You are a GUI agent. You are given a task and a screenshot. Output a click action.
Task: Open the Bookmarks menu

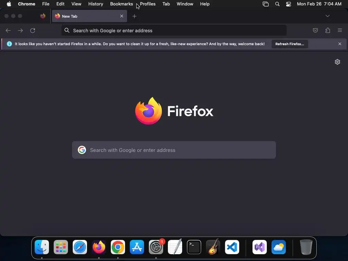[121, 4]
